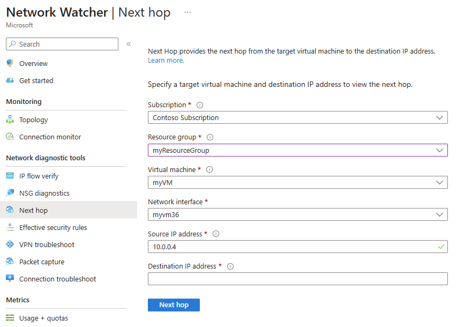
Task: Expand the Resource group dropdown
Action: click(x=298, y=150)
